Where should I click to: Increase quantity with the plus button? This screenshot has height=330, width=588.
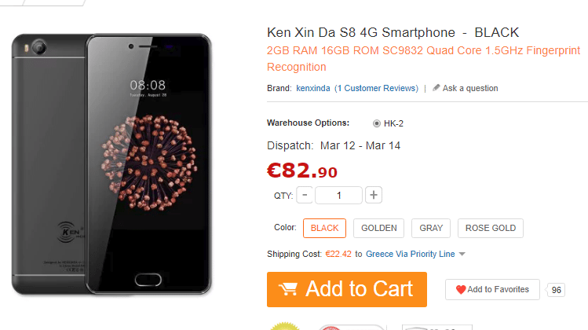pyautogui.click(x=374, y=195)
